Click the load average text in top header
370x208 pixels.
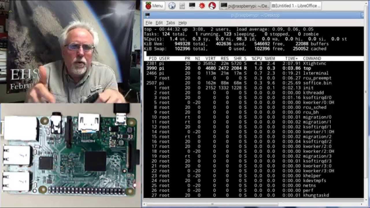(x=275, y=29)
